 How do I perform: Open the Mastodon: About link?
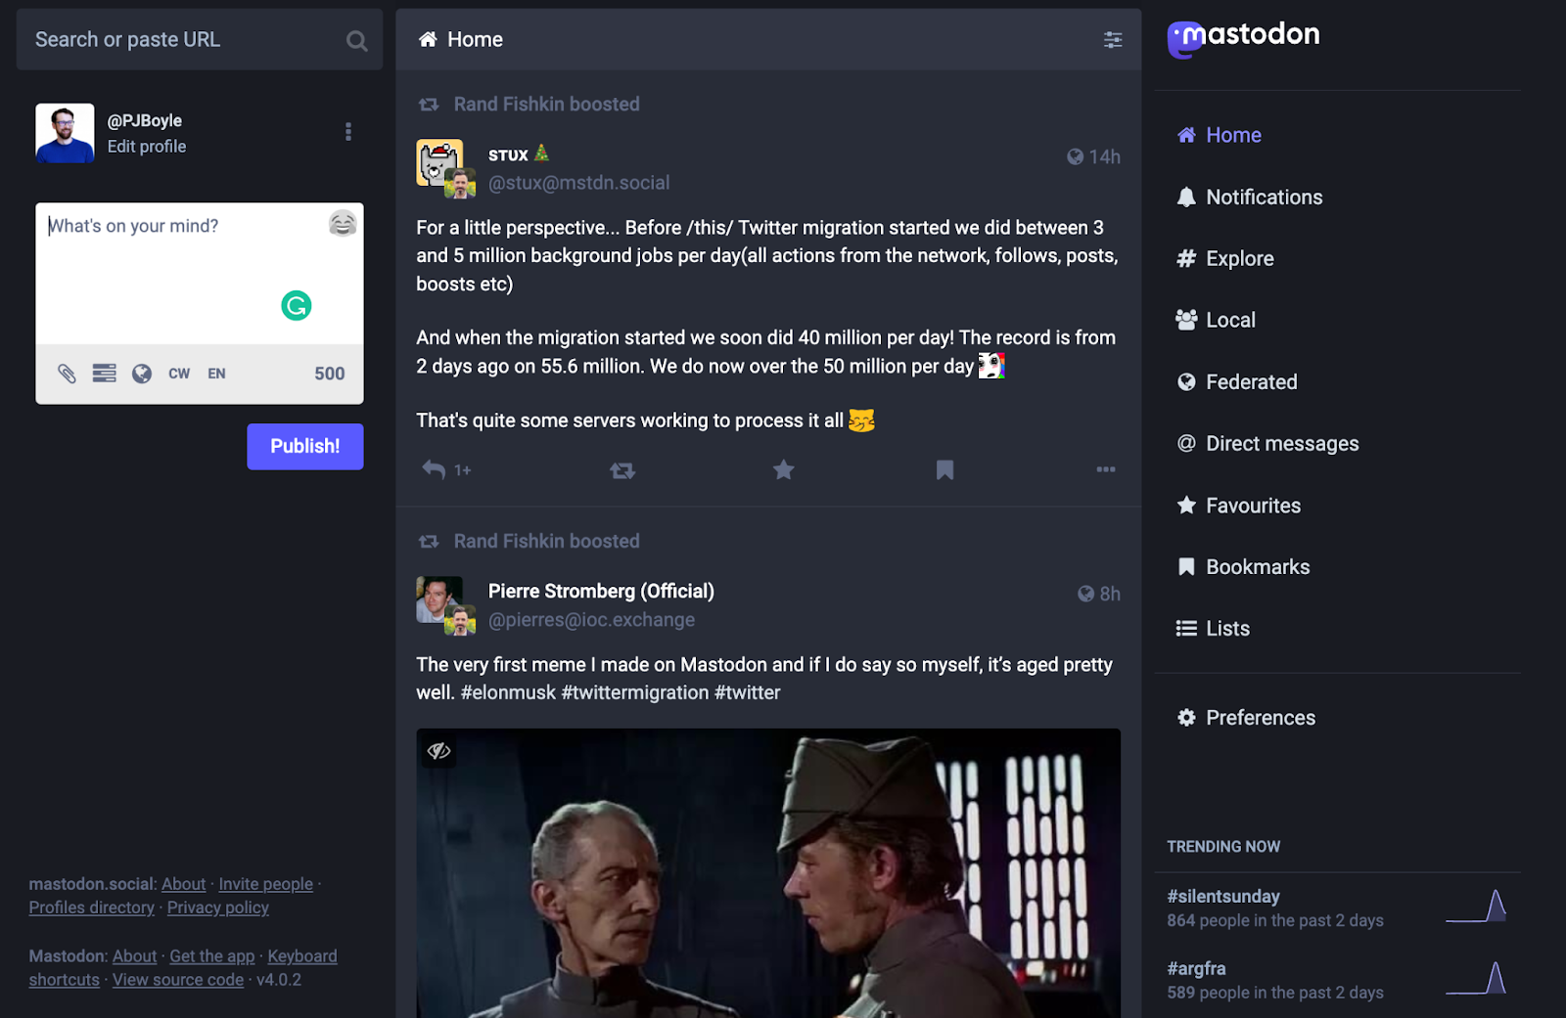click(135, 956)
